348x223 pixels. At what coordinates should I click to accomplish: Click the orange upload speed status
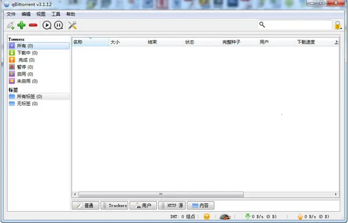tap(313, 216)
